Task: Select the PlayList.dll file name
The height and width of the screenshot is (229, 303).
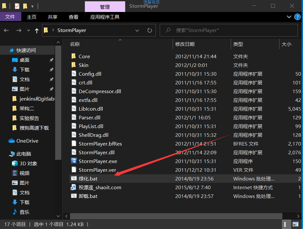Action: (x=91, y=126)
